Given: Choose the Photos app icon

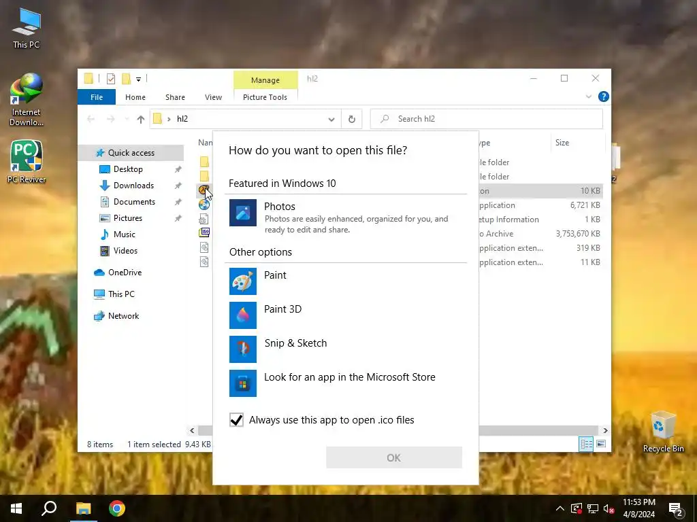Looking at the screenshot, I should coord(243,213).
